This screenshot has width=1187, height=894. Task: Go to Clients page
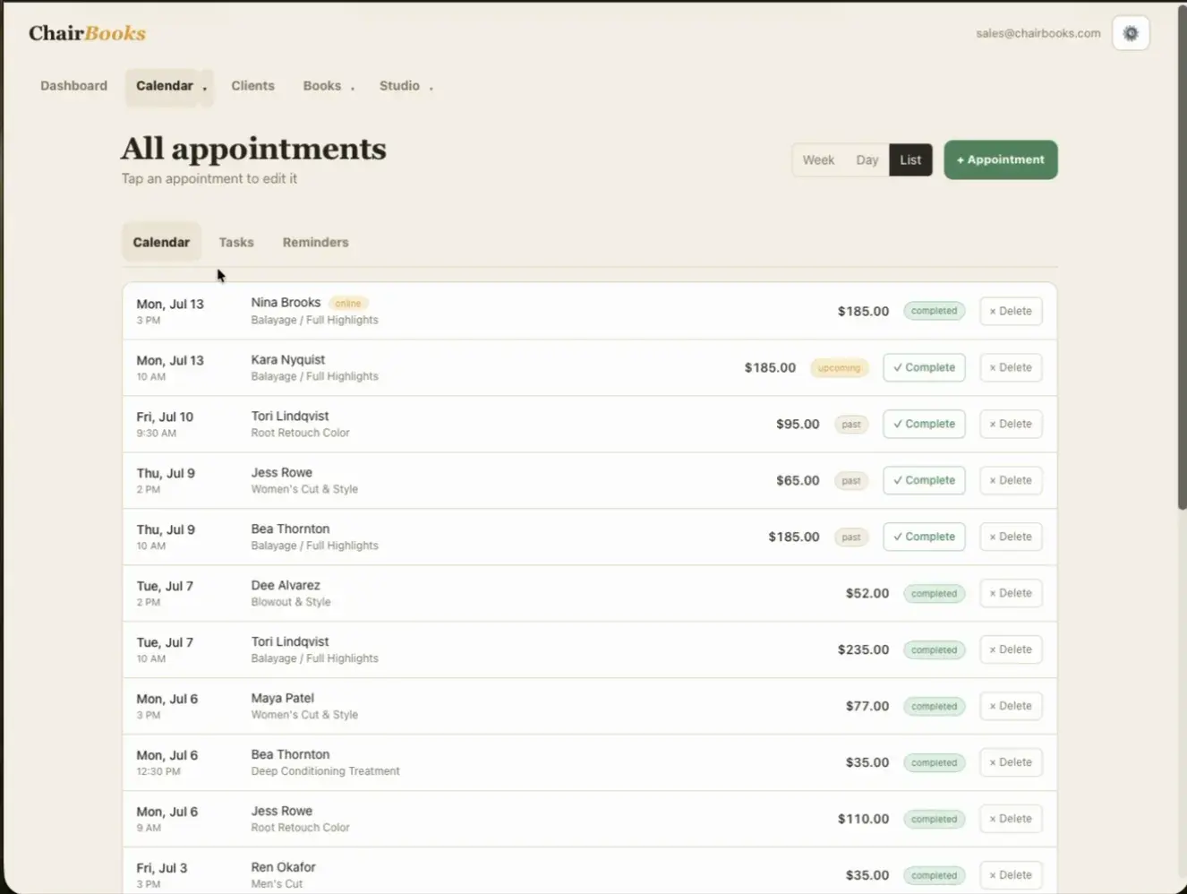(x=252, y=86)
